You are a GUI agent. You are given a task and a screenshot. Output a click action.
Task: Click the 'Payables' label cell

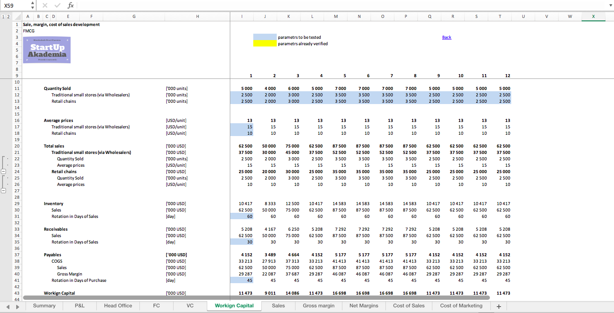tap(52, 255)
